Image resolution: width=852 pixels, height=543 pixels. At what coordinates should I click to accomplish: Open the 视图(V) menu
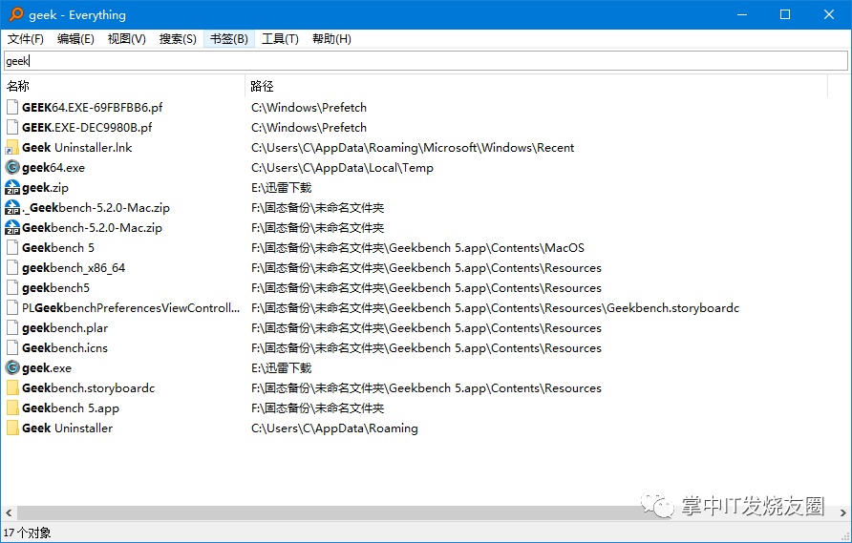coord(127,39)
